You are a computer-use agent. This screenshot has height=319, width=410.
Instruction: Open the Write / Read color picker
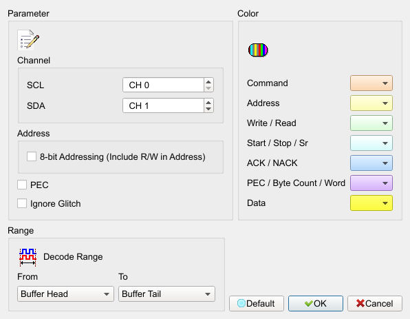(371, 123)
